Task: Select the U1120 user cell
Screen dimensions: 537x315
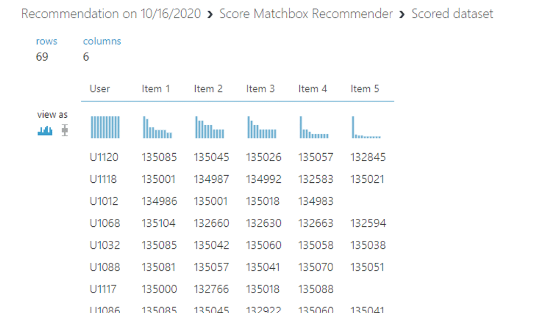Action: coord(104,157)
